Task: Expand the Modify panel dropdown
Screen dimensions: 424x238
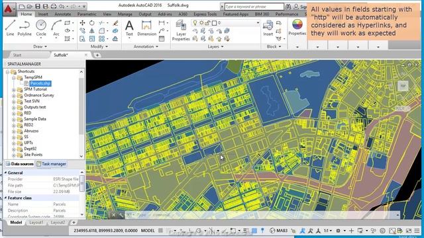Action: 99,46
